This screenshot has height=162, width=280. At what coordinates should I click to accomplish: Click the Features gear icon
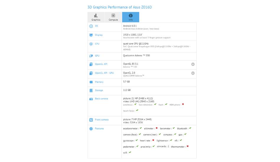click(91, 129)
